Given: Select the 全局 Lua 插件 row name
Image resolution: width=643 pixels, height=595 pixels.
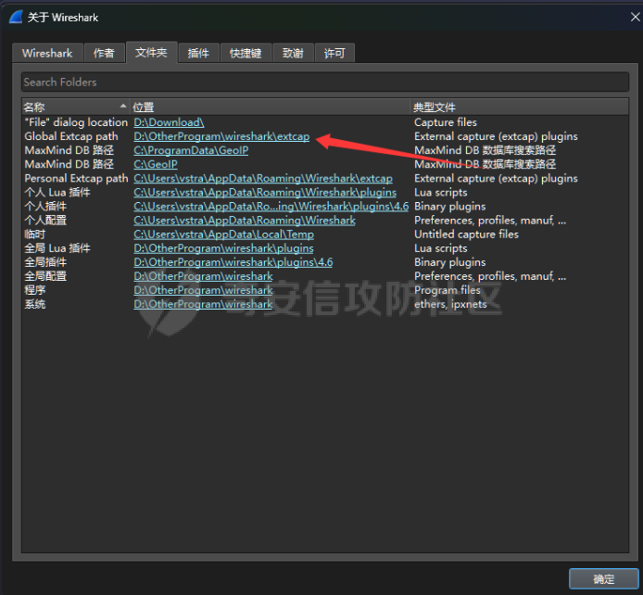Looking at the screenshot, I should point(57,248).
